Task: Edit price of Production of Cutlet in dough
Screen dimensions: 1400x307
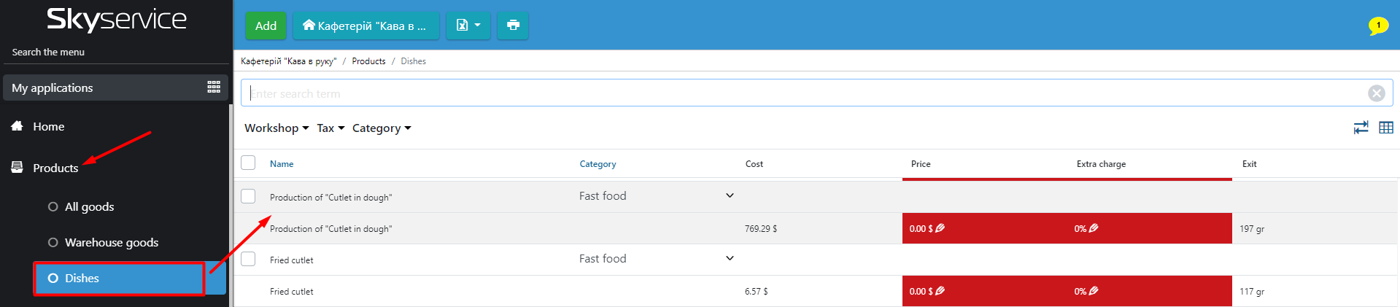Action: pyautogui.click(x=940, y=228)
